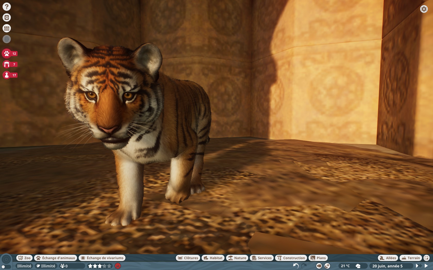Open the Habitat build tab
This screenshot has height=270, width=433.
click(213, 258)
